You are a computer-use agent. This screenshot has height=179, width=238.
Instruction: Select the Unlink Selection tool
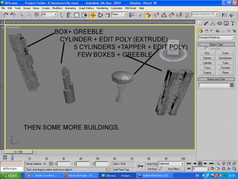(x=29, y=15)
